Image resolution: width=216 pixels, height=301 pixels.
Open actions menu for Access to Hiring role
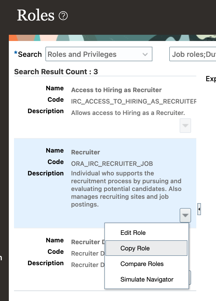(x=185, y=126)
